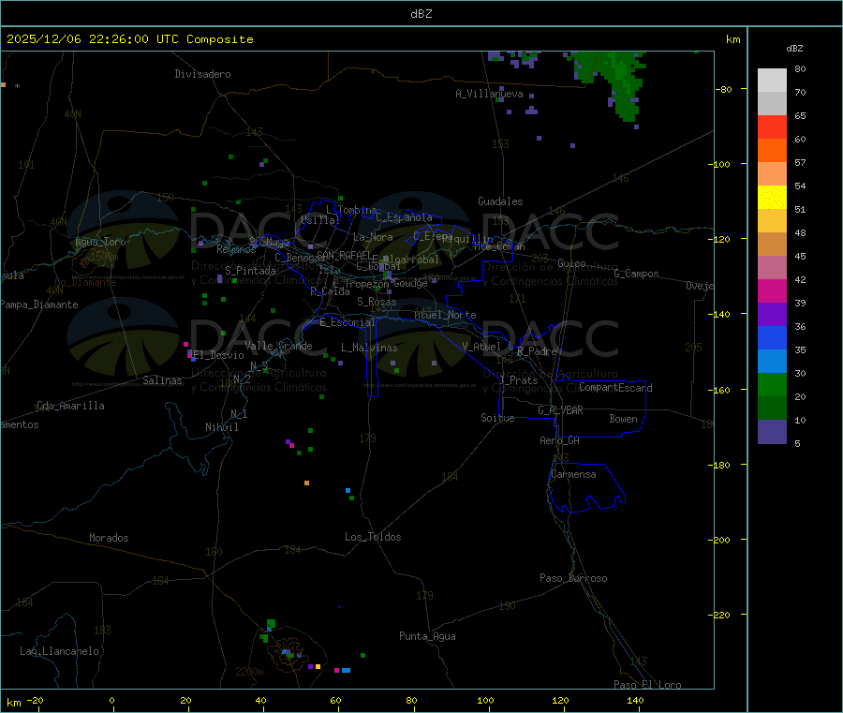Click the purple 36-39 dBZ legend swatch

pyautogui.click(x=772, y=315)
